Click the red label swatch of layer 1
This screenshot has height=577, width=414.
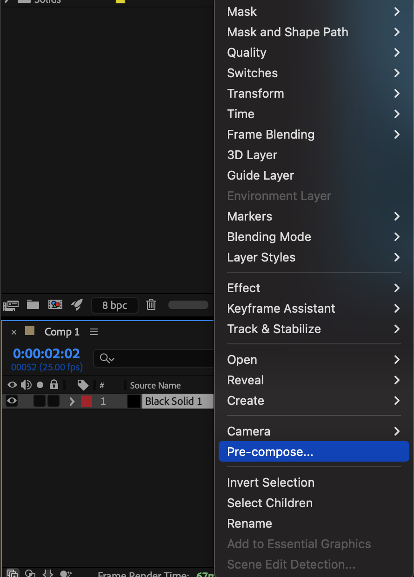[x=87, y=401]
